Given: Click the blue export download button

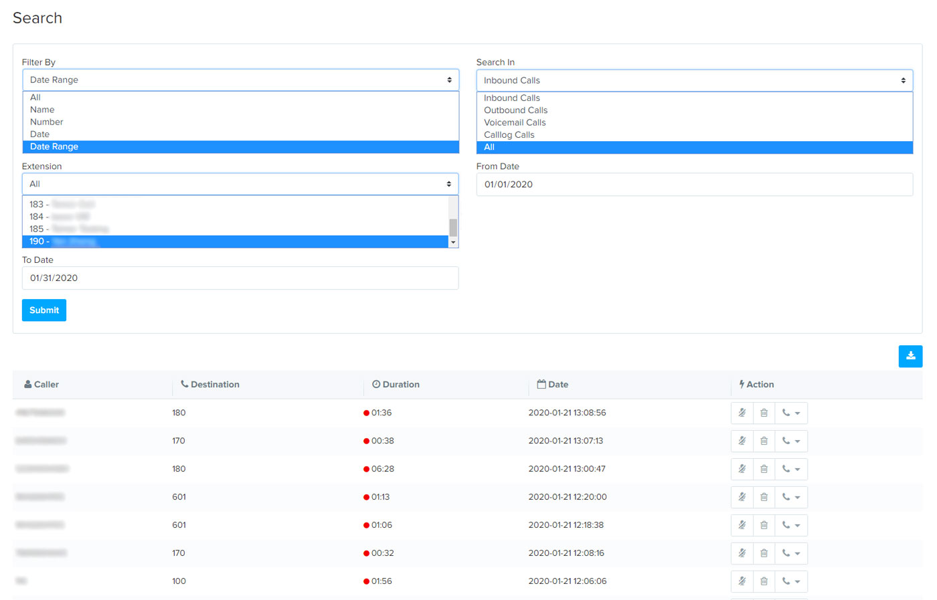Looking at the screenshot, I should pos(910,356).
